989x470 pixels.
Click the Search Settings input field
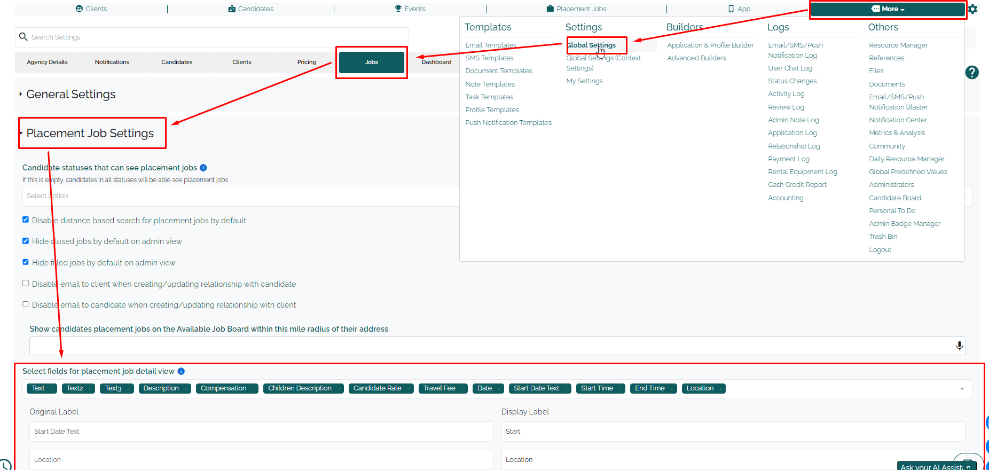(x=211, y=37)
